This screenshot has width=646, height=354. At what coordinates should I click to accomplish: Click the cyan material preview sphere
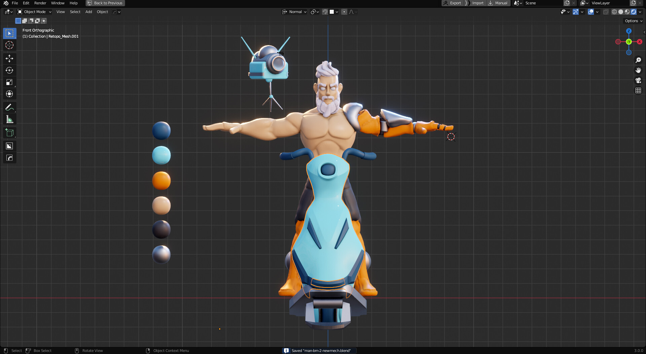pyautogui.click(x=161, y=155)
